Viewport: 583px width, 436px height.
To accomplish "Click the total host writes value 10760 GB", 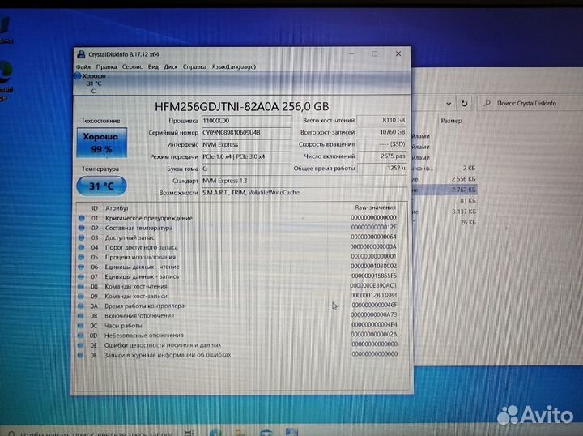I will coord(381,132).
